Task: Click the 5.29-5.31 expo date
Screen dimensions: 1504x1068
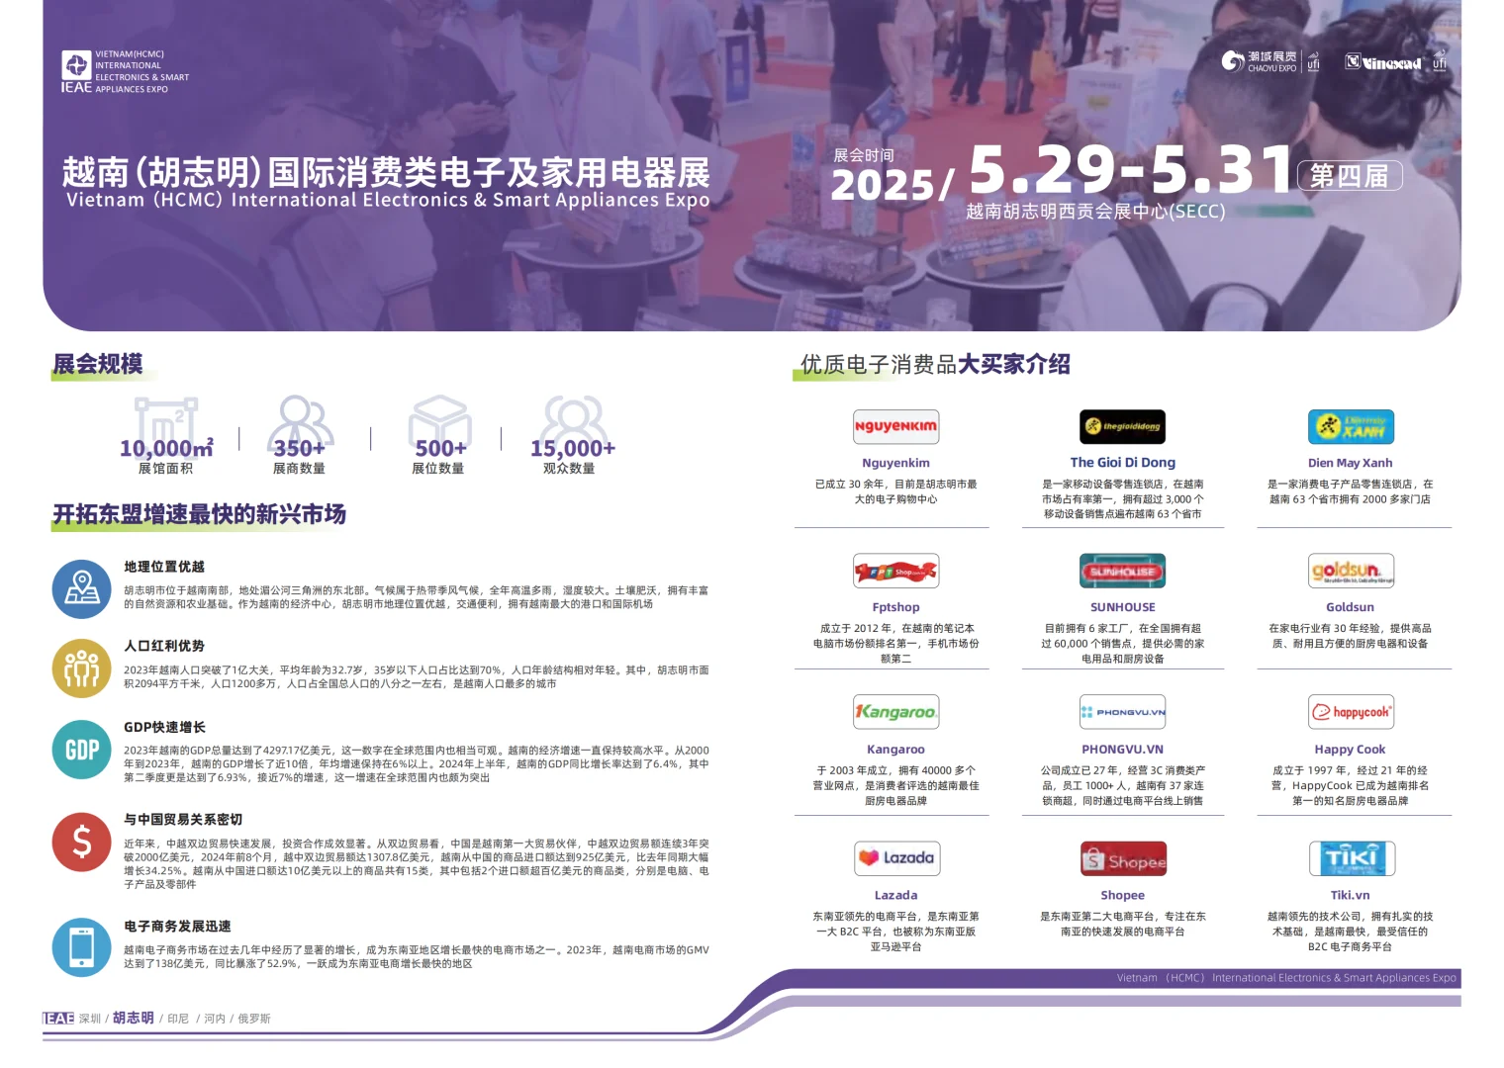Action: tap(1131, 169)
